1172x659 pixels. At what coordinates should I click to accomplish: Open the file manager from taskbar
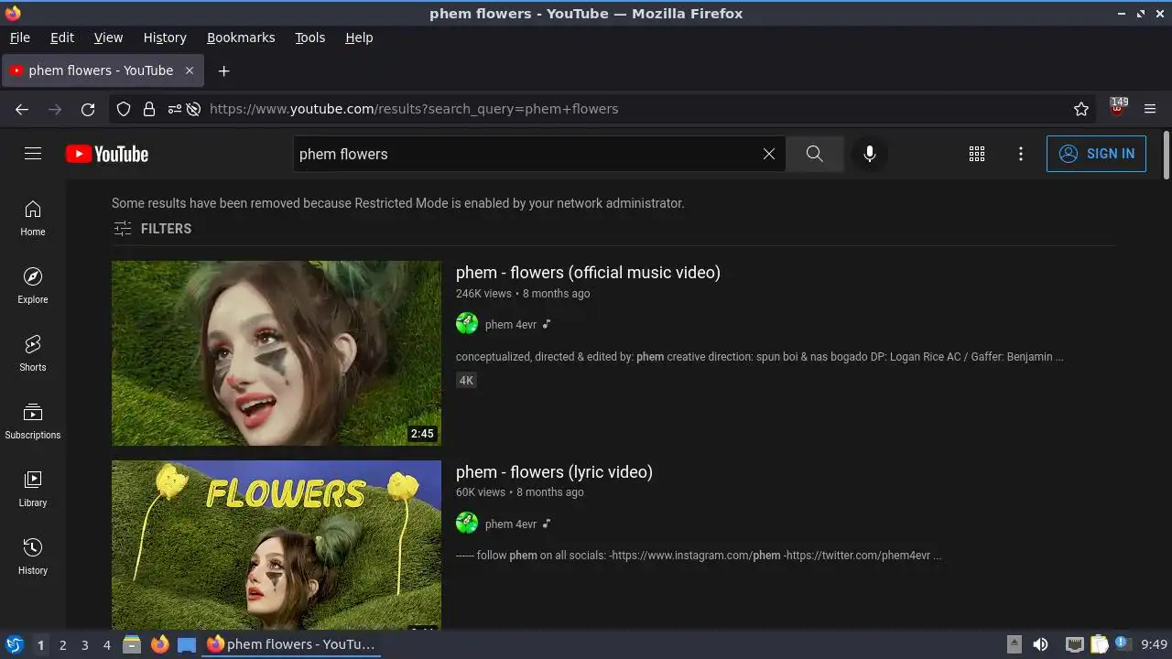pos(132,644)
